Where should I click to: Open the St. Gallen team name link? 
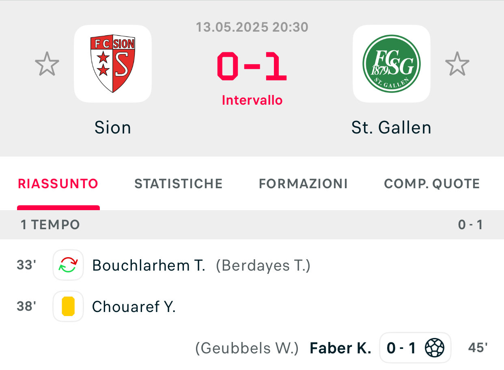[391, 128]
